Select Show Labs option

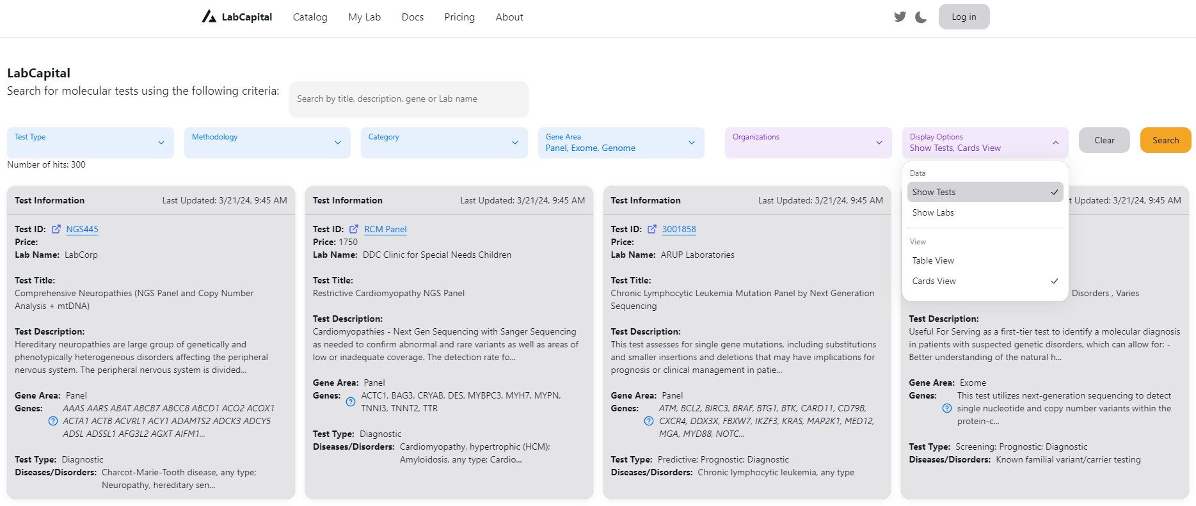pos(985,212)
